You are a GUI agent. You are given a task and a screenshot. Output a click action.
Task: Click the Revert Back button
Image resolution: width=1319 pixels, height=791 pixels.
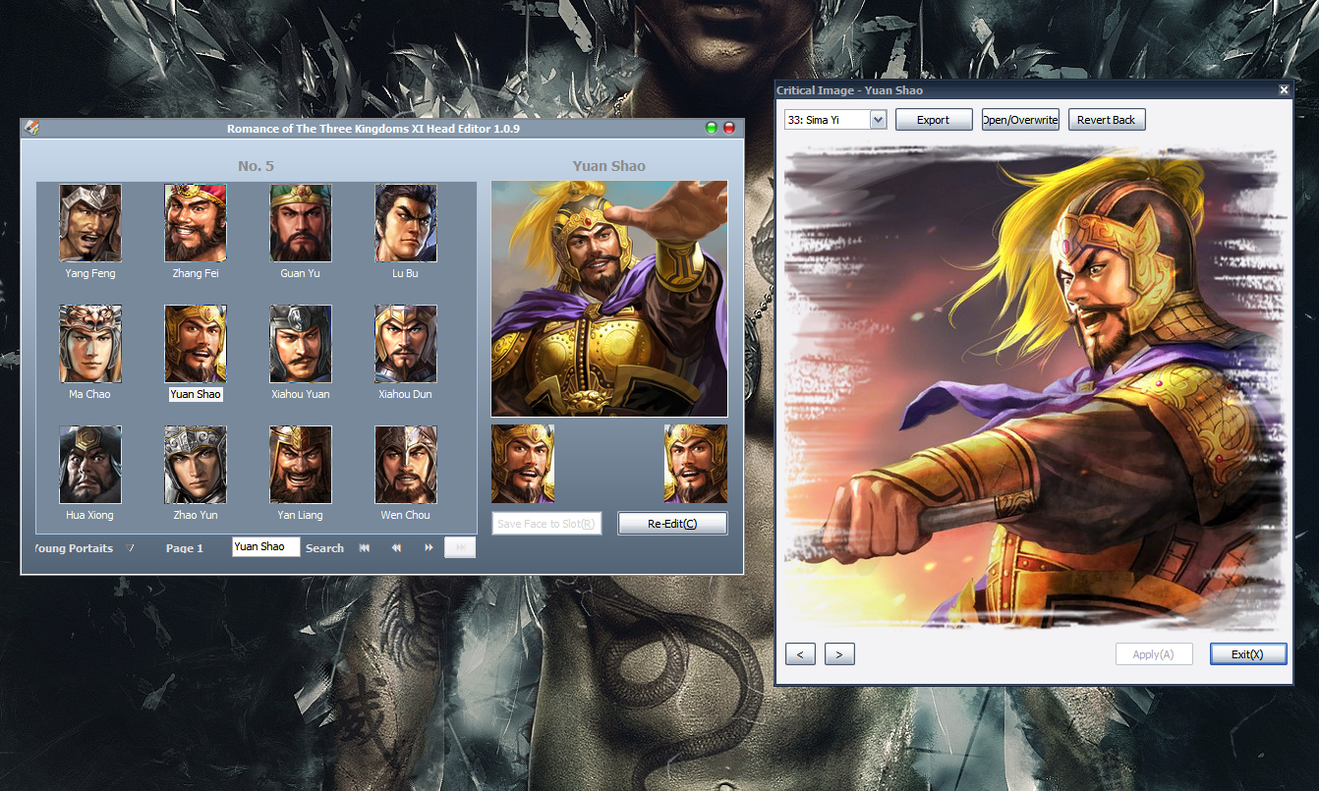tap(1107, 120)
